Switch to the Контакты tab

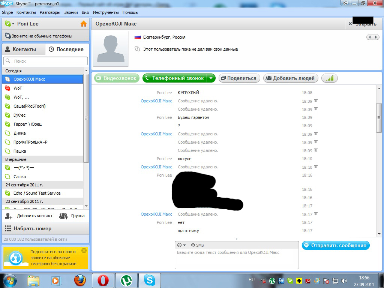[23, 49]
